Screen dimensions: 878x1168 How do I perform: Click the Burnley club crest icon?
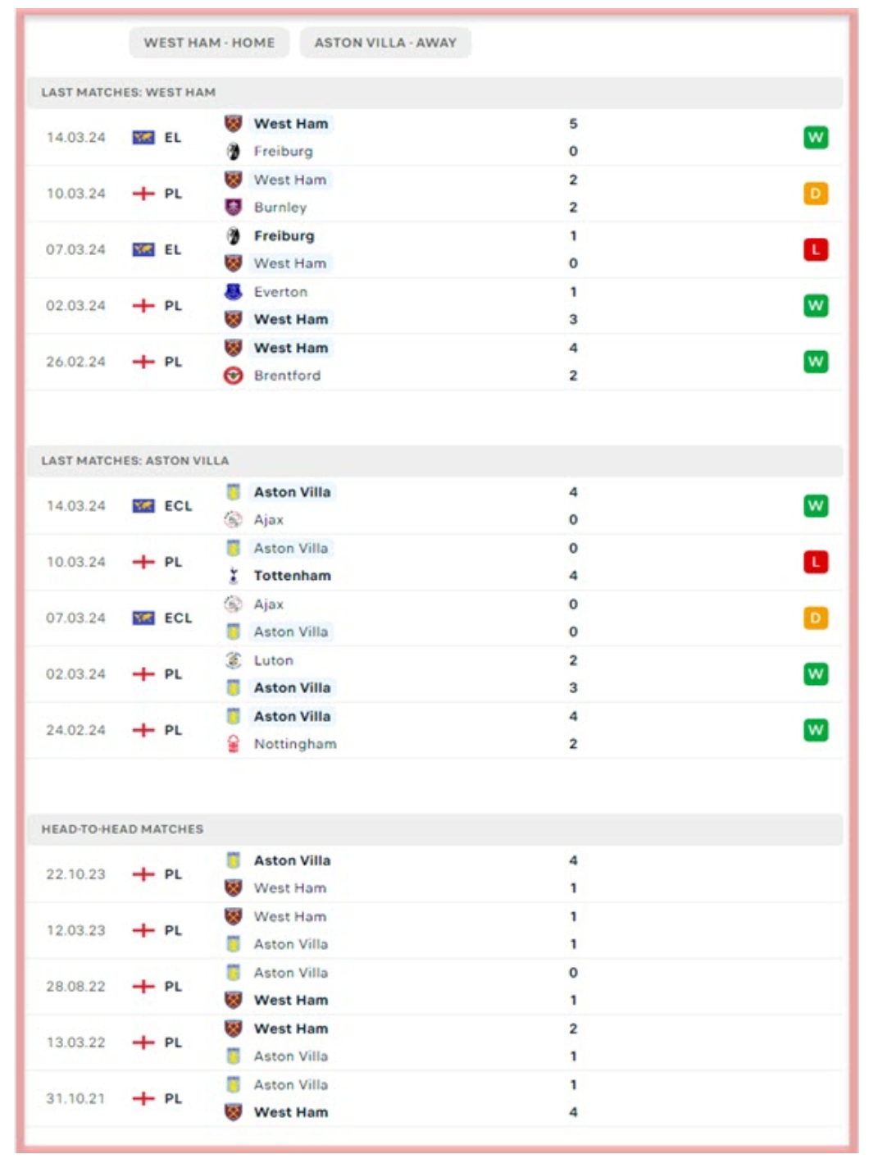(x=234, y=207)
